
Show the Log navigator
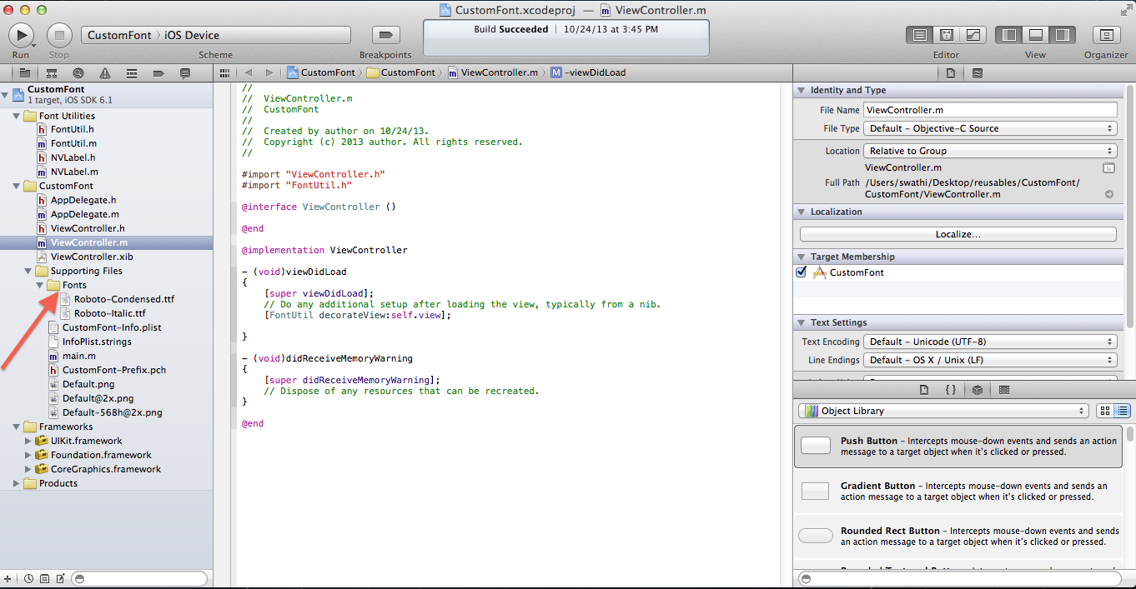[185, 73]
